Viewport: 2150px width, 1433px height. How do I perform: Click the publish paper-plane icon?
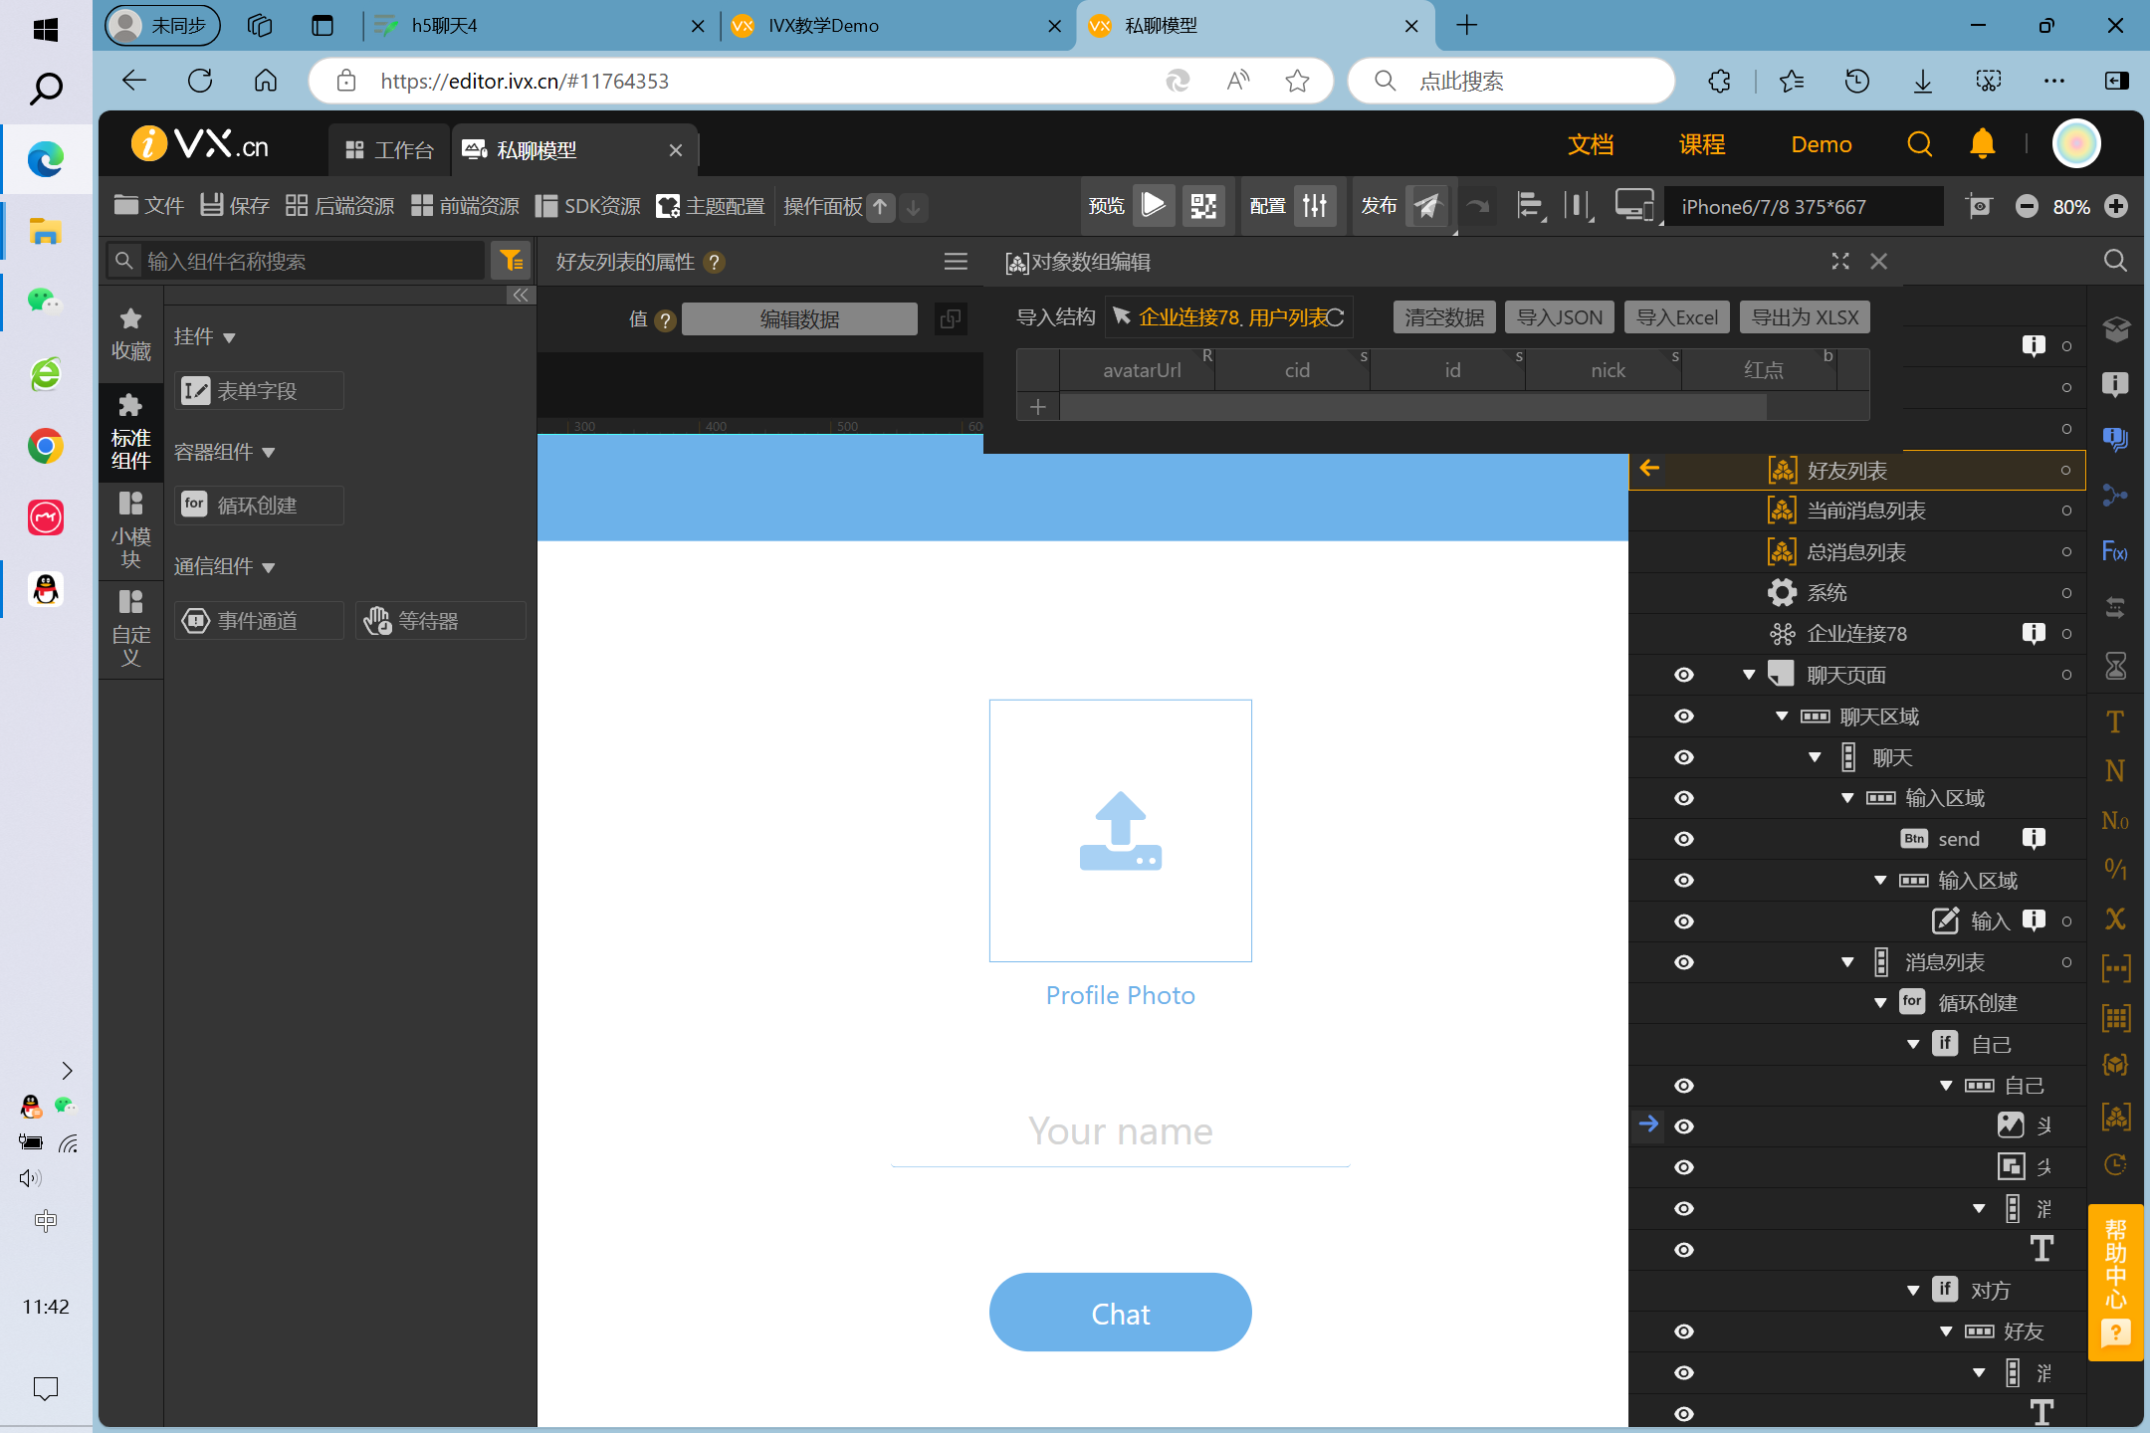click(x=1427, y=205)
